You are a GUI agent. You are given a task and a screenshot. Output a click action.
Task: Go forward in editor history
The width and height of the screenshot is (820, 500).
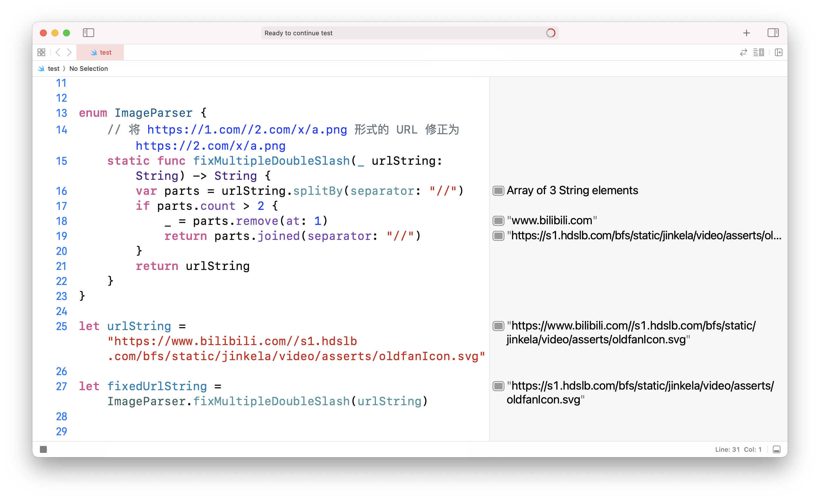[69, 52]
